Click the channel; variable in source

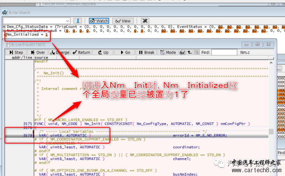(182, 159)
